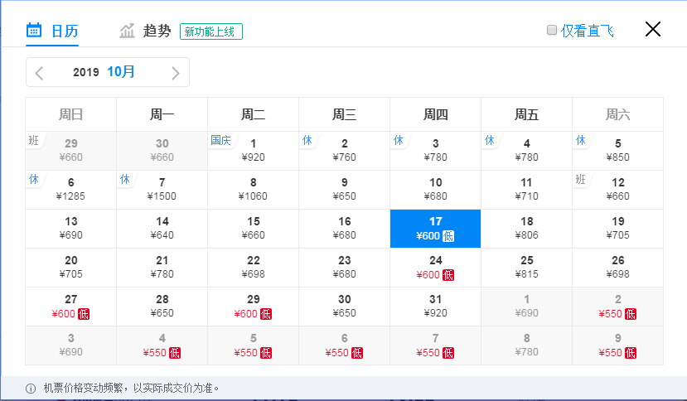Select October 4 priced ¥780
The width and height of the screenshot is (687, 401).
point(526,151)
